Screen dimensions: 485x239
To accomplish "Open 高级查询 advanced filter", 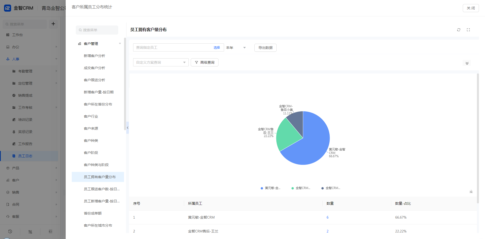I will (204, 62).
